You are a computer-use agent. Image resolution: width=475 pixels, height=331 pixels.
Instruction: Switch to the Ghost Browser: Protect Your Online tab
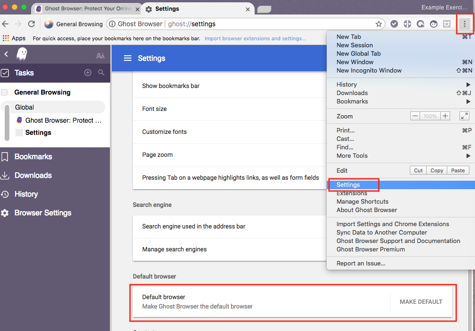[86, 9]
